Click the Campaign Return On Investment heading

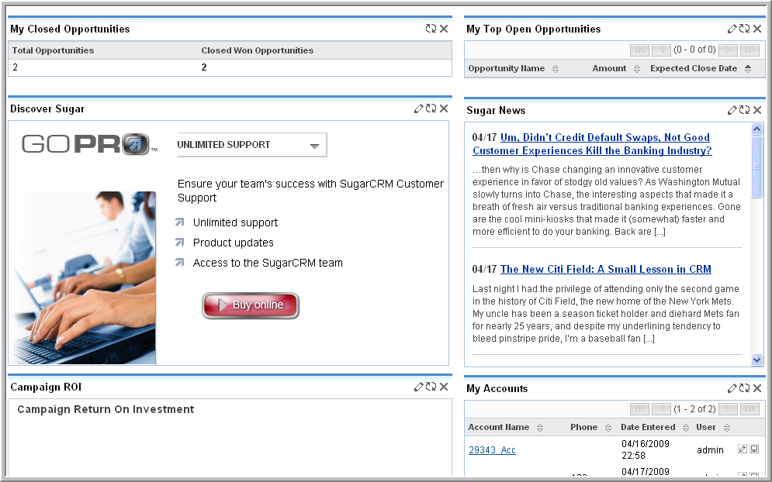(106, 409)
